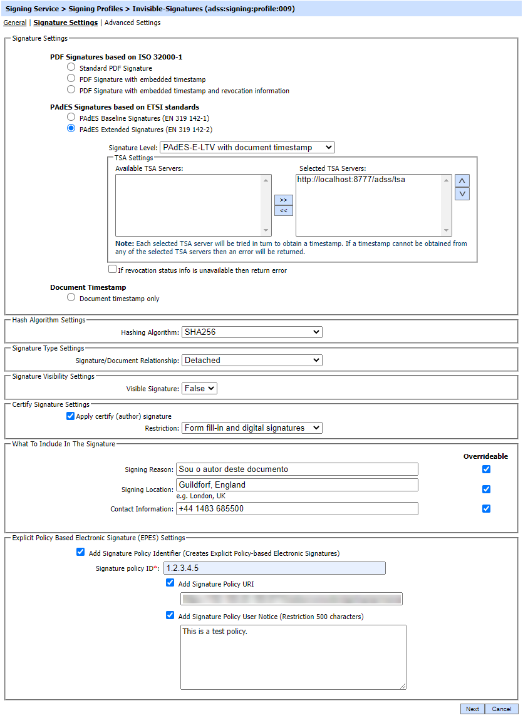Disable Overrideable for Signing Reason
This screenshot has height=718, width=523.
(x=486, y=469)
